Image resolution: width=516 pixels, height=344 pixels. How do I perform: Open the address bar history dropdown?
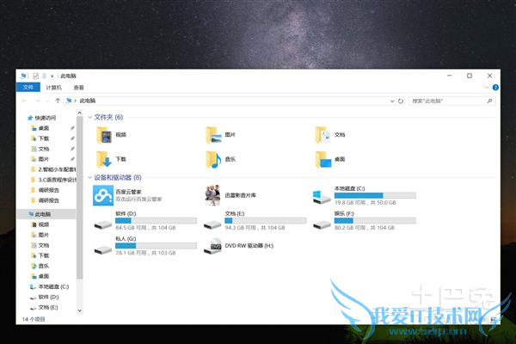[x=392, y=101]
